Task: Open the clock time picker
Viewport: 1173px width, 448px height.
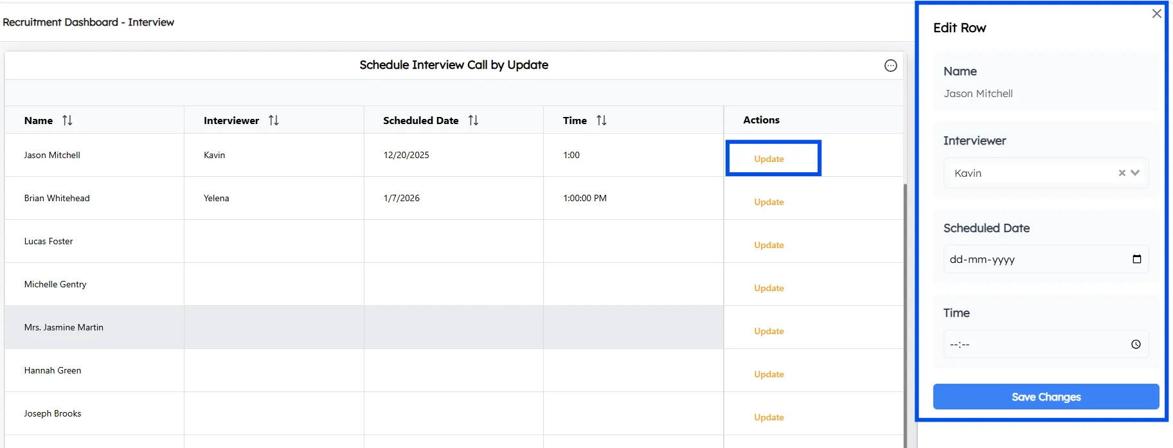Action: click(1136, 345)
